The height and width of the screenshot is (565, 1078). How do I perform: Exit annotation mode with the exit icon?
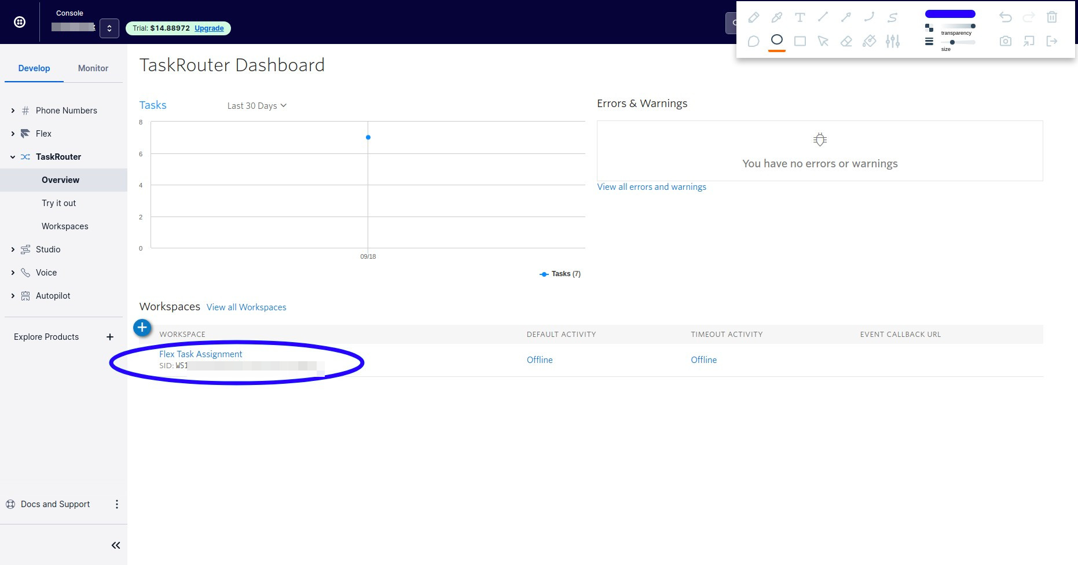coord(1052,41)
